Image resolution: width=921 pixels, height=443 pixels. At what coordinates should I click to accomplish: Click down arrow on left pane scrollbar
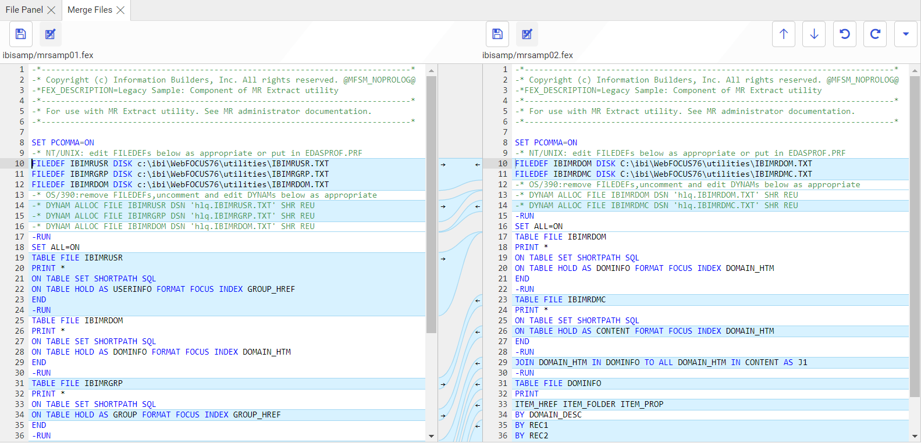[431, 436]
